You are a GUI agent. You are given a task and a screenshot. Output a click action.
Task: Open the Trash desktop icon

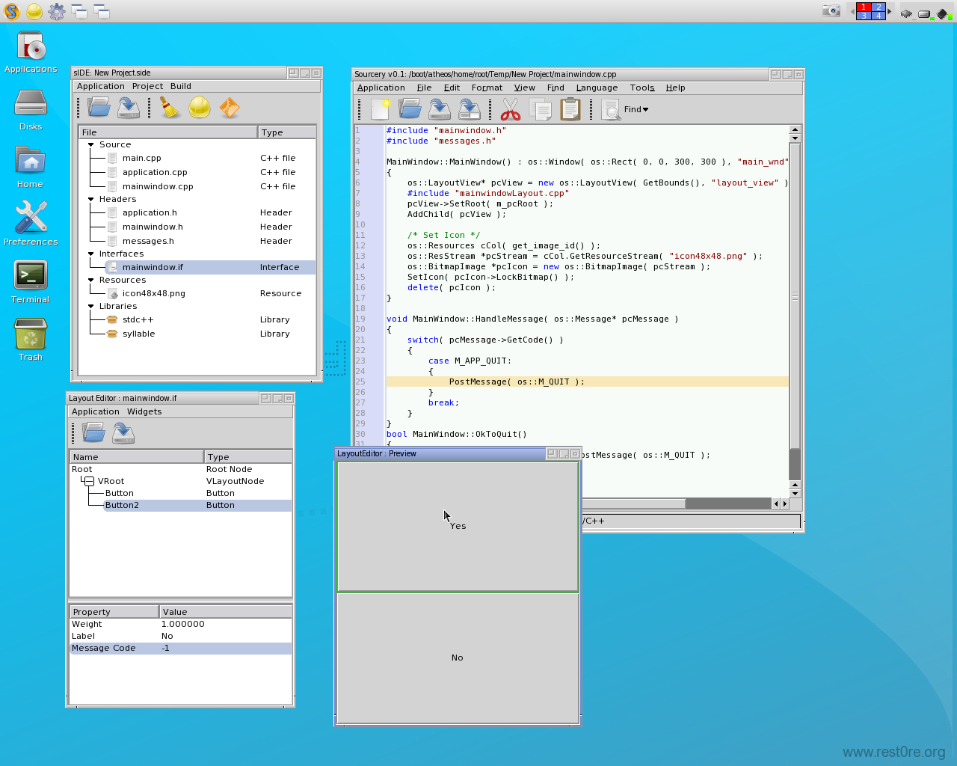point(31,340)
